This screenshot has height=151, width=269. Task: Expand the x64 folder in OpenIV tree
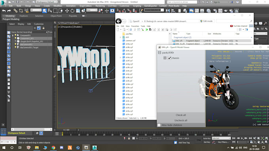pos(120,37)
